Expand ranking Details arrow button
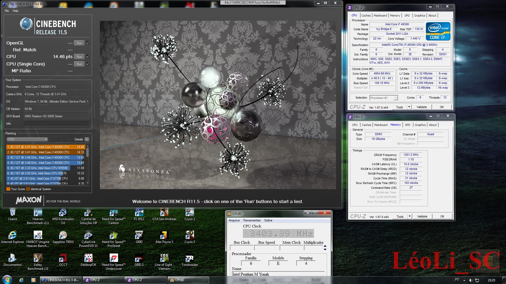 pos(87,139)
